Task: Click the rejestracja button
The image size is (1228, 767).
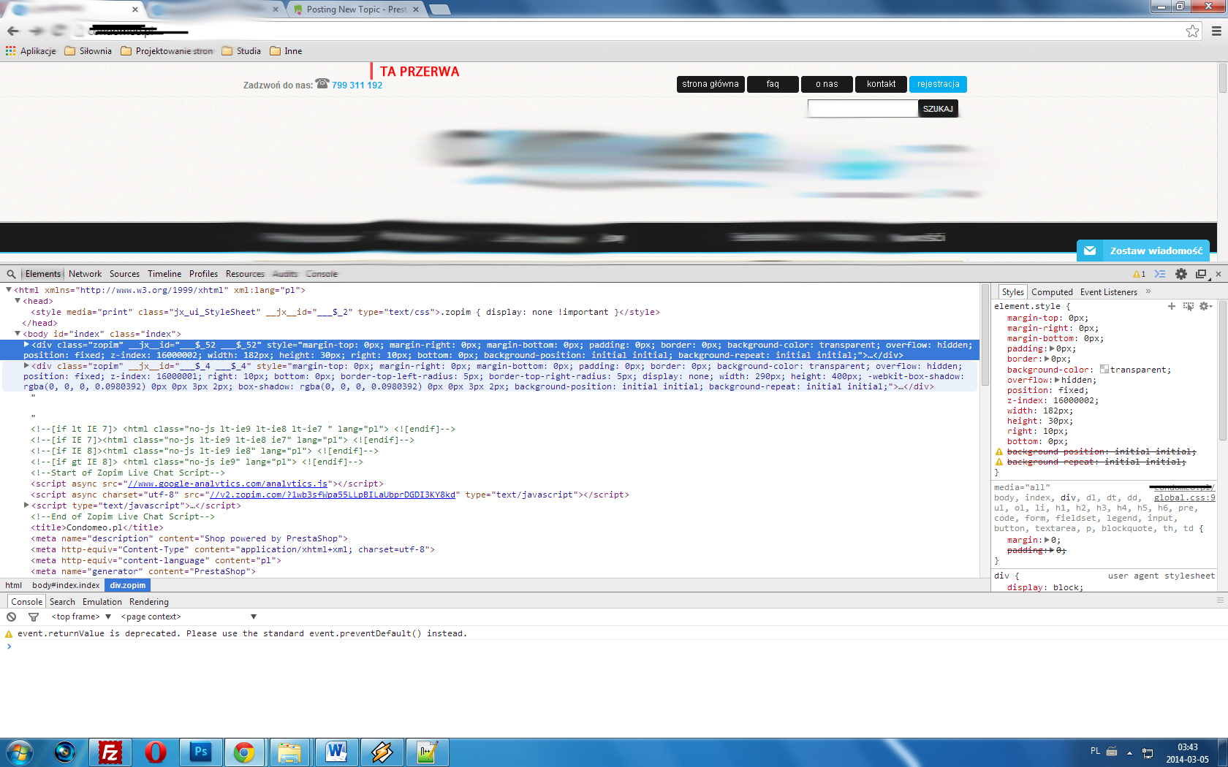Action: pos(938,84)
